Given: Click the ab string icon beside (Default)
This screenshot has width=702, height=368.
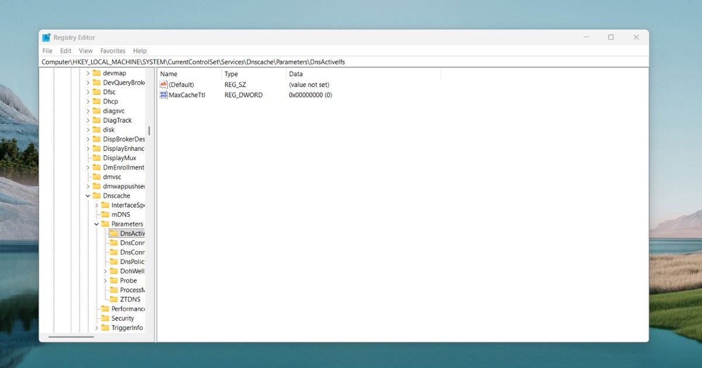Looking at the screenshot, I should pyautogui.click(x=164, y=84).
